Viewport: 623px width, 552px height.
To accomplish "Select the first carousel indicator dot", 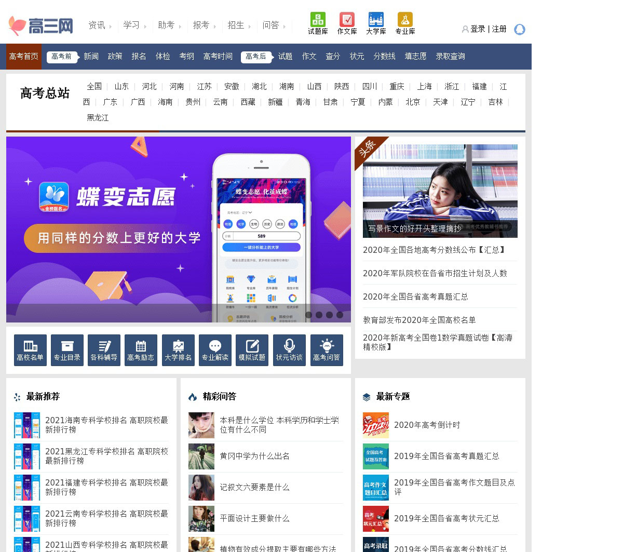I will [308, 315].
